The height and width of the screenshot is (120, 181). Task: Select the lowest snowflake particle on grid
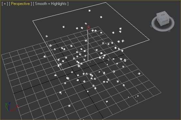pos(69,106)
